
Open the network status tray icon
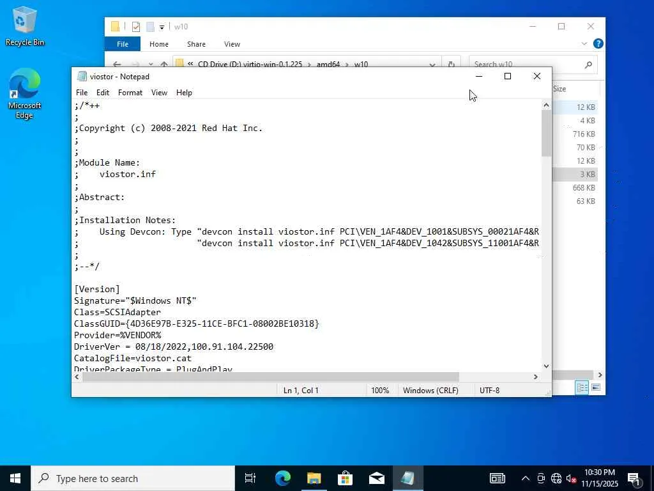point(556,478)
